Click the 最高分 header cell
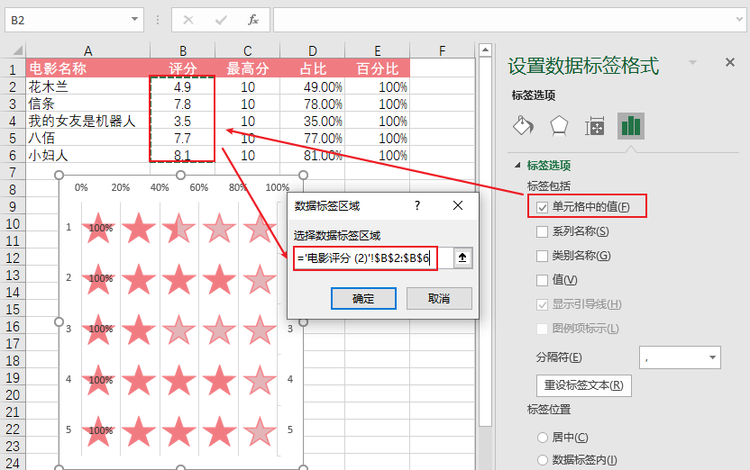 (247, 68)
